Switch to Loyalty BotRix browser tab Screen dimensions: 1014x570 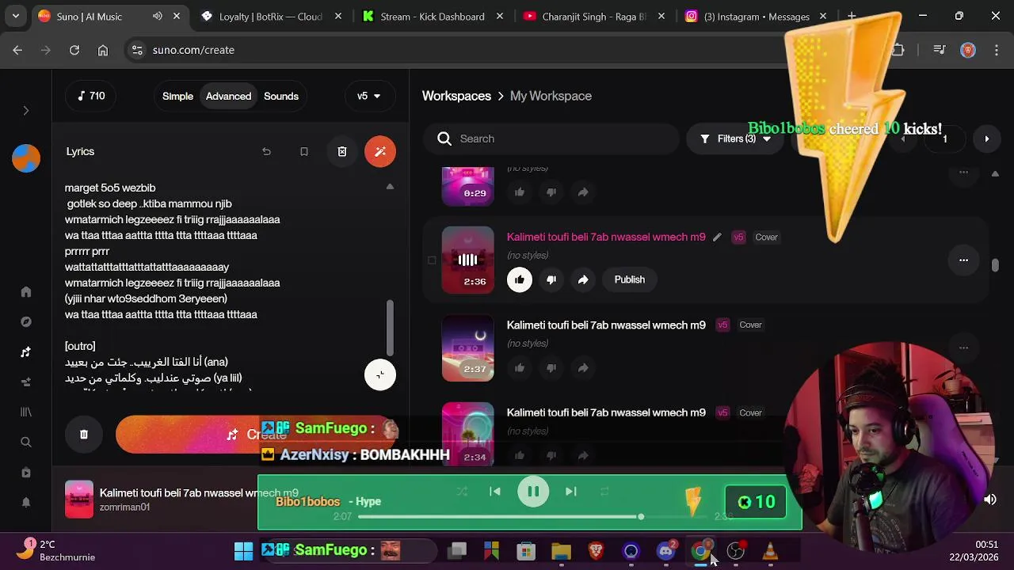coord(270,16)
